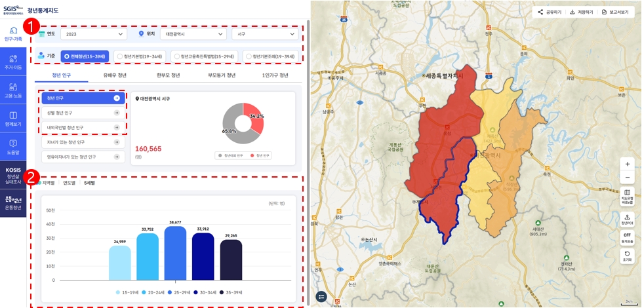Click the 함께보기 compare icon
This screenshot has width=642, height=308.
13,118
